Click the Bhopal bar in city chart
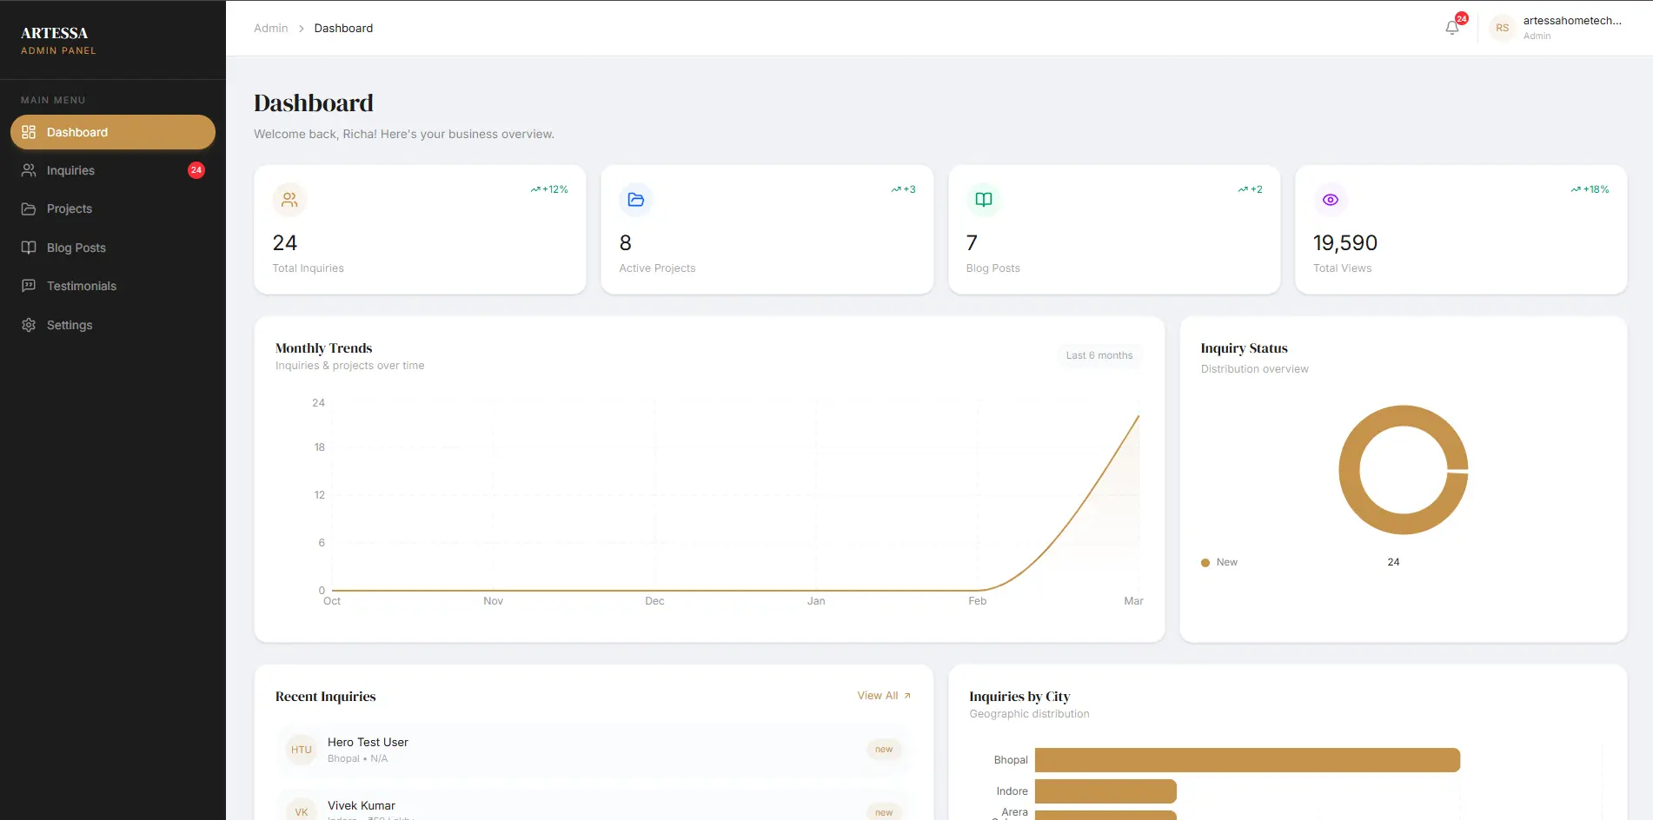Image resolution: width=1653 pixels, height=820 pixels. coord(1246,760)
